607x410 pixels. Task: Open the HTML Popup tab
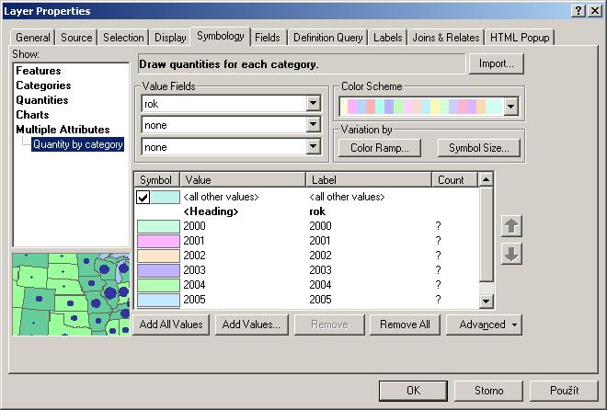[520, 38]
